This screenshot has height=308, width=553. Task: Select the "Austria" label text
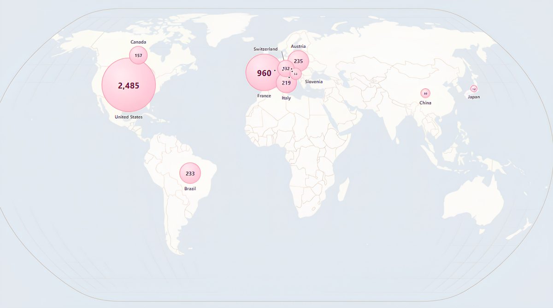[298, 46]
